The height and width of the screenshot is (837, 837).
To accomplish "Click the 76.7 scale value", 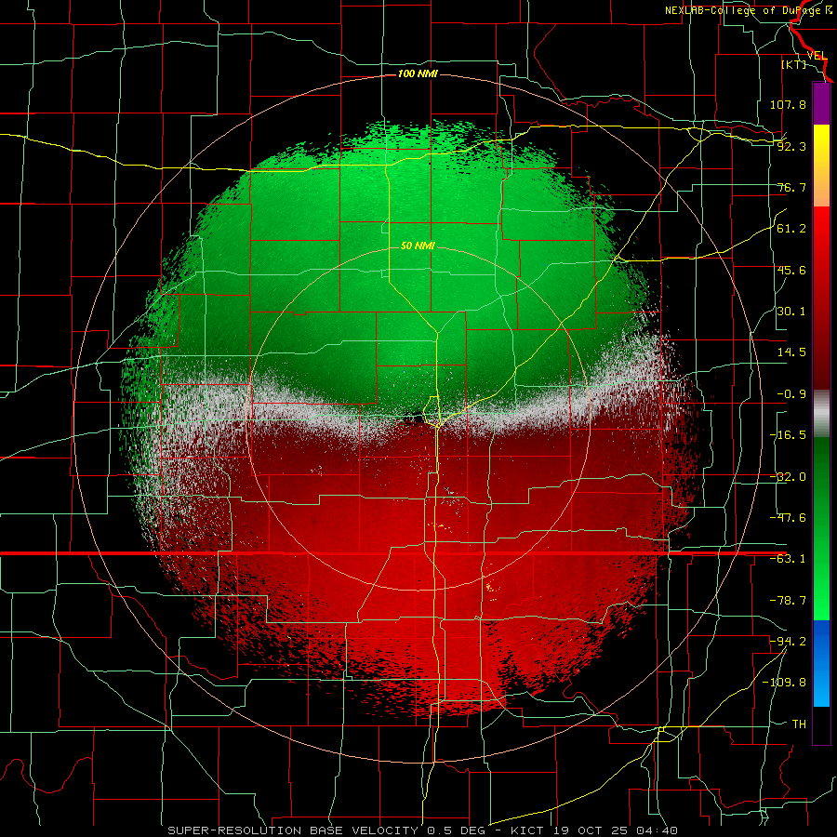I will [x=791, y=187].
